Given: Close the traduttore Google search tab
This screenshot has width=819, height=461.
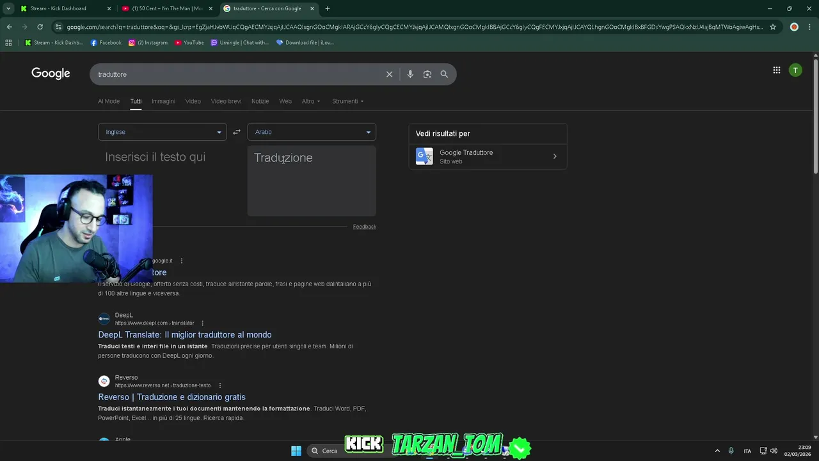Looking at the screenshot, I should 312,8.
